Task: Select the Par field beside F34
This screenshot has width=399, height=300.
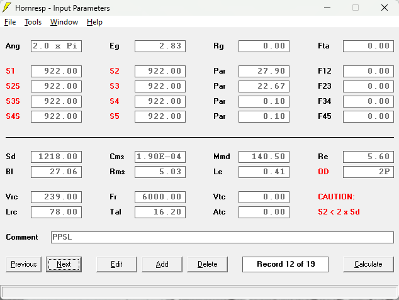Action: (264, 101)
